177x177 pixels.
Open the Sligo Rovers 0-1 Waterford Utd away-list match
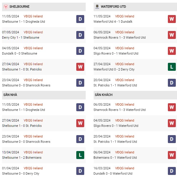pyautogui.click(x=116, y=126)
